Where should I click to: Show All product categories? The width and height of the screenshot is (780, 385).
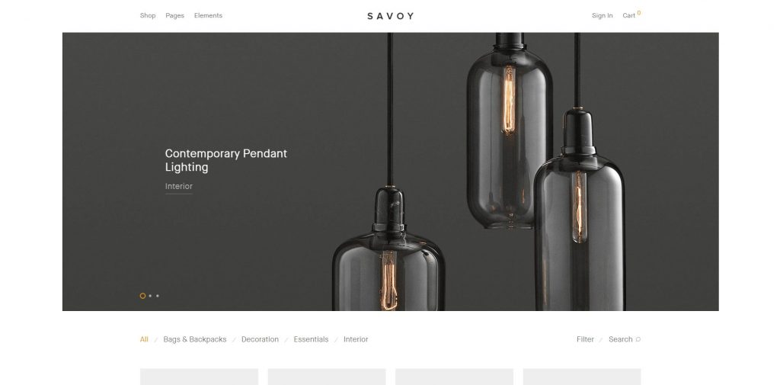coord(144,339)
